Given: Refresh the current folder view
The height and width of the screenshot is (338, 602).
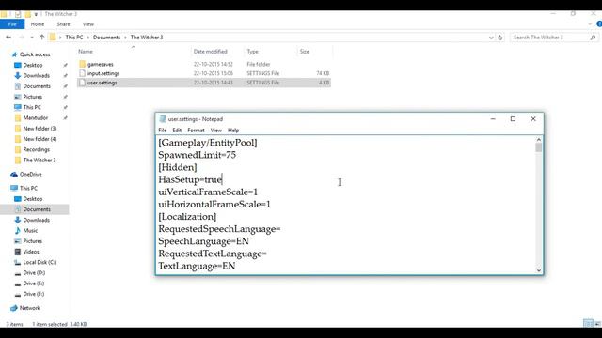Looking at the screenshot, I should [499, 38].
